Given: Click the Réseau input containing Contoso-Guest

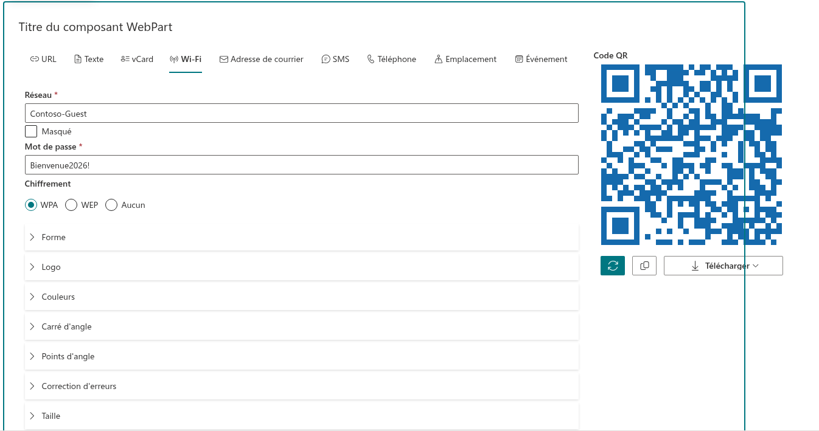Looking at the screenshot, I should (x=302, y=113).
